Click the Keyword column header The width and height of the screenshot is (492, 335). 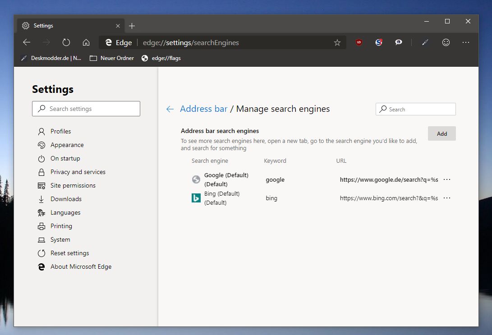pyautogui.click(x=275, y=161)
